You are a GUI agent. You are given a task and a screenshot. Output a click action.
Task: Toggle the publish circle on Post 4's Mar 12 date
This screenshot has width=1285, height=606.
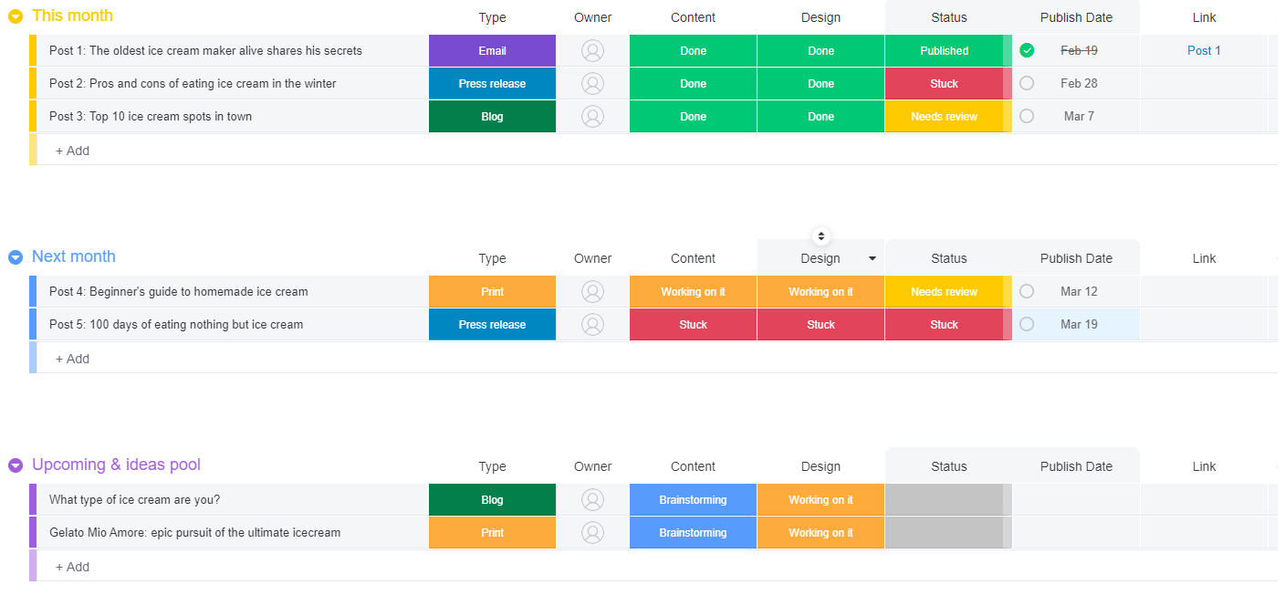point(1027,291)
